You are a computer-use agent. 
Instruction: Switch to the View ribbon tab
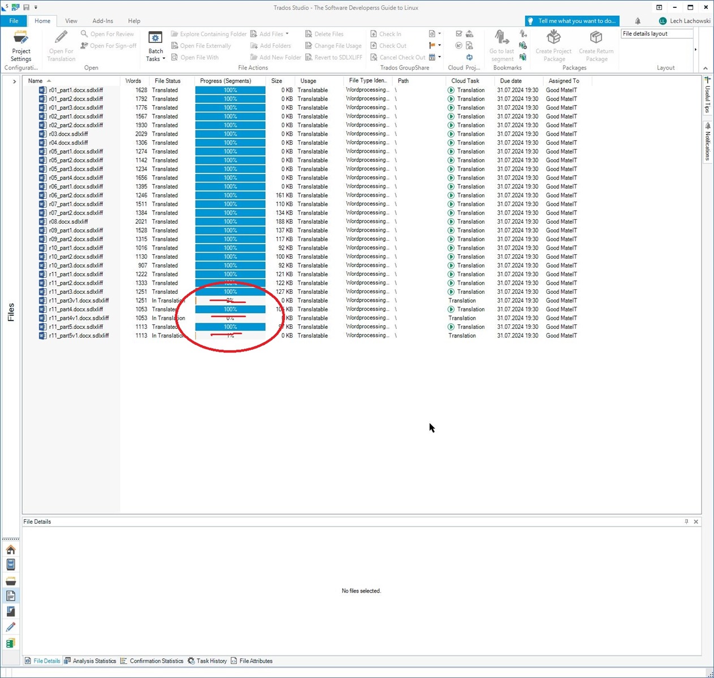(71, 20)
